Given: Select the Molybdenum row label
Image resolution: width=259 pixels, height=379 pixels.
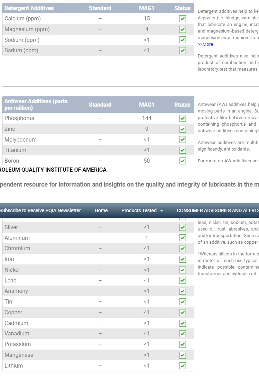Looking at the screenshot, I should point(20,139).
